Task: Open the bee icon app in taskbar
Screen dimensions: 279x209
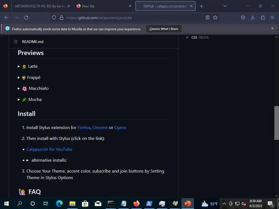Action: pos(175,204)
